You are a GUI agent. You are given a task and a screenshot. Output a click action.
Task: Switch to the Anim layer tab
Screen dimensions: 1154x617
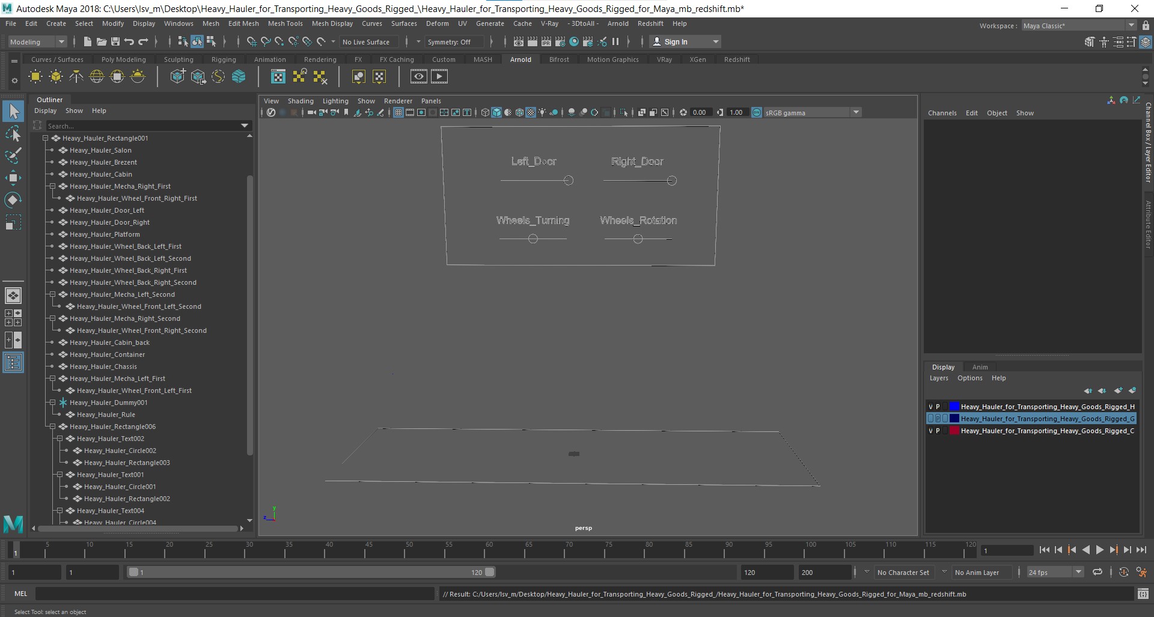[x=980, y=367]
